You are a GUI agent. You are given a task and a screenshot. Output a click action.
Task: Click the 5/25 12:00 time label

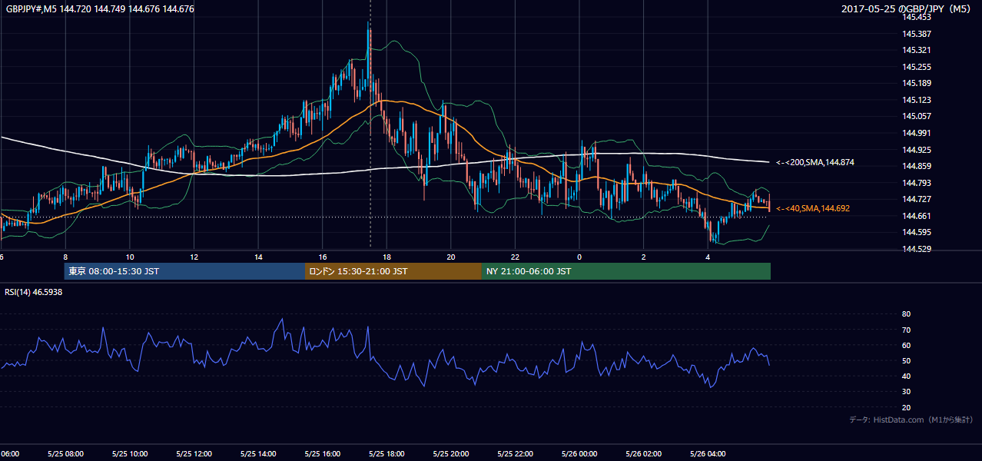click(194, 453)
